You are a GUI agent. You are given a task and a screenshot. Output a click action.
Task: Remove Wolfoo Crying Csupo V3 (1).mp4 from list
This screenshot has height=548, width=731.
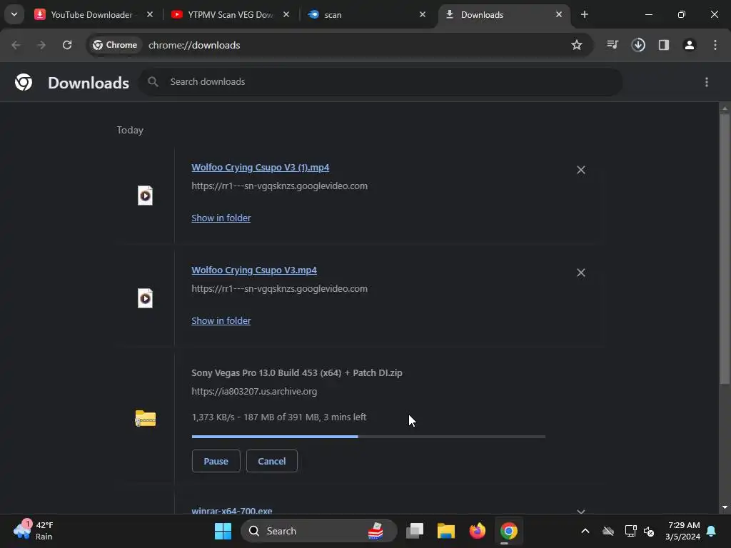point(581,170)
